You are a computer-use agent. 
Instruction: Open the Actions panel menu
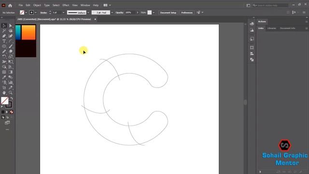(x=307, y=22)
